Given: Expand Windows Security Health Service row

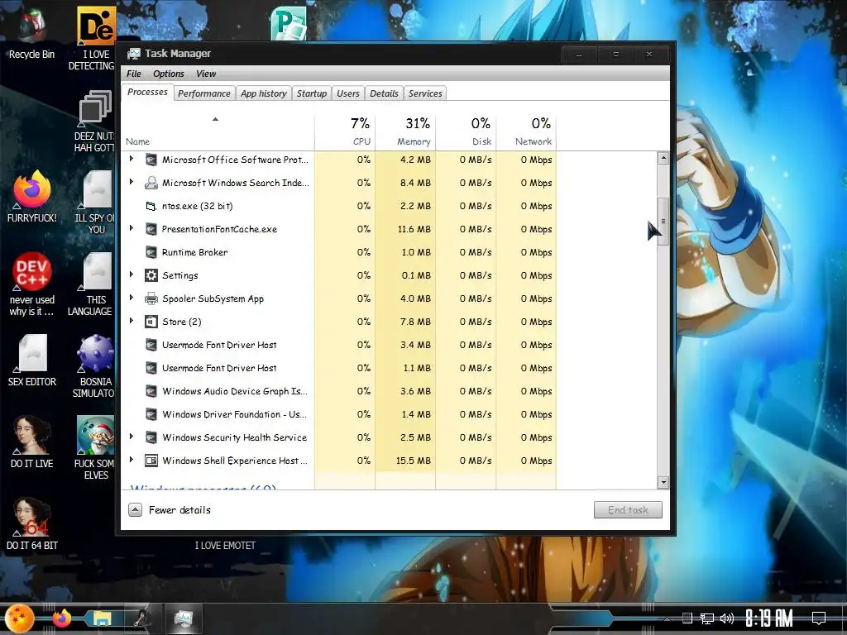Looking at the screenshot, I should 132,437.
